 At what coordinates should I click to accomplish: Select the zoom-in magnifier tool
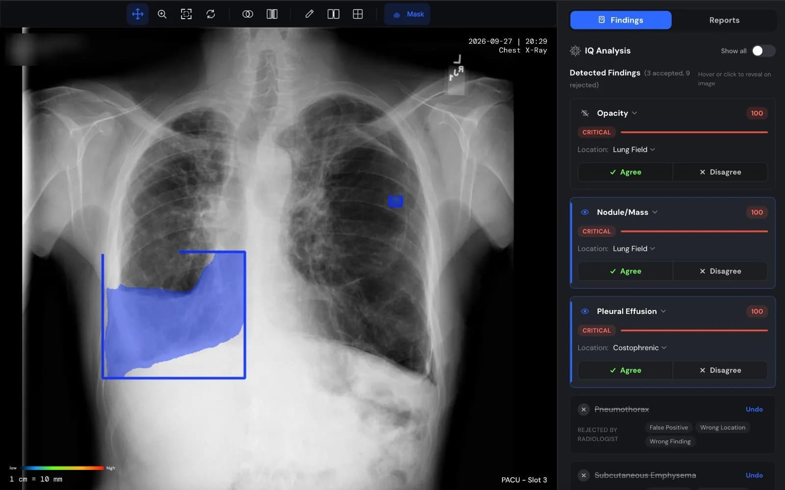click(162, 14)
